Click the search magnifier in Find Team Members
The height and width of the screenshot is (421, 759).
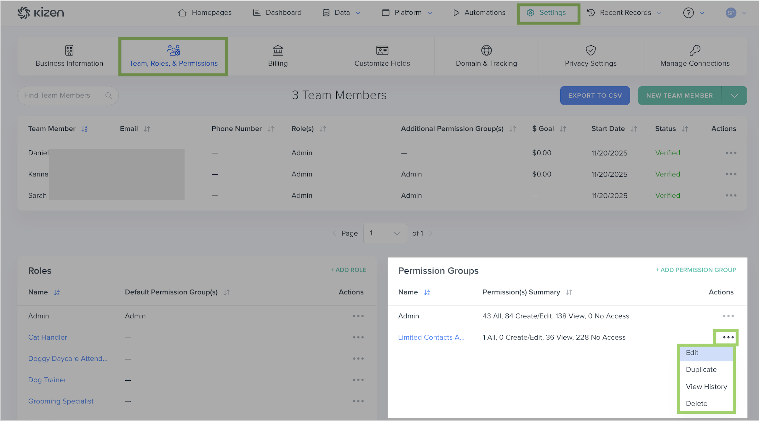pos(108,95)
